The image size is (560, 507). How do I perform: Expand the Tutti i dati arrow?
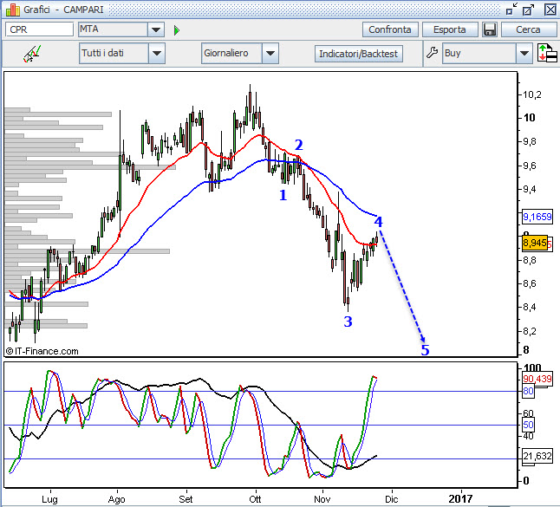(x=157, y=53)
